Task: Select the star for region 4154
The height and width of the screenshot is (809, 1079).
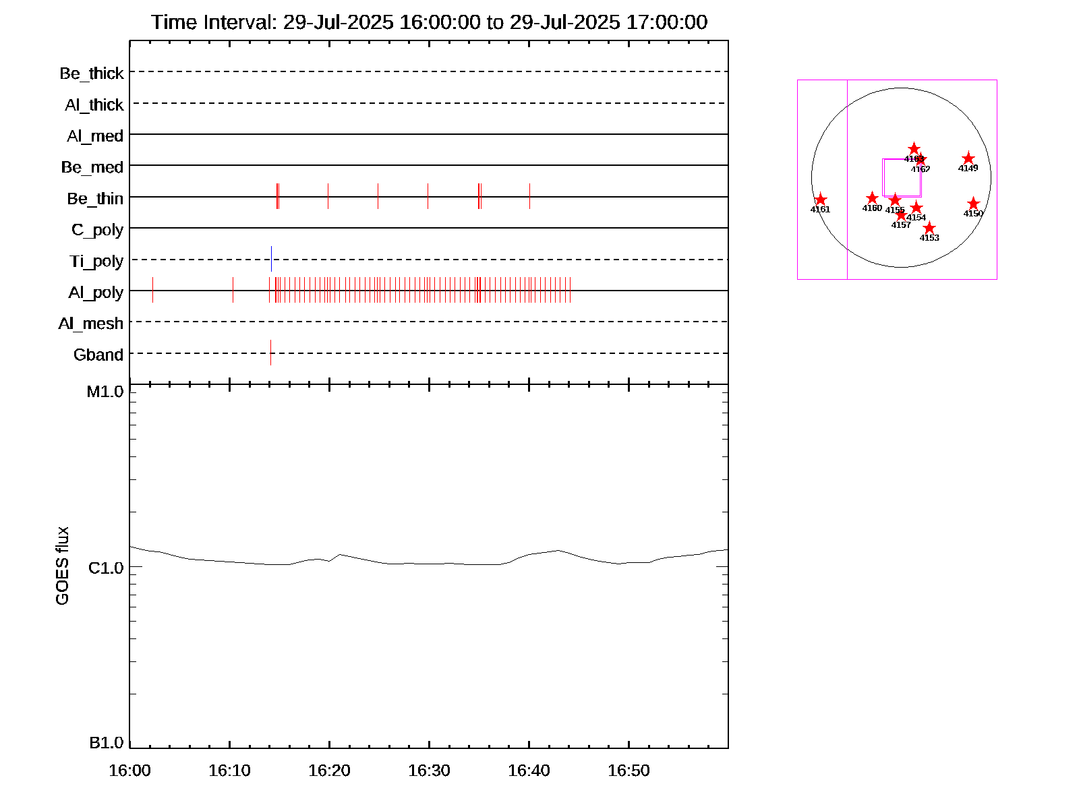Action: 916,208
